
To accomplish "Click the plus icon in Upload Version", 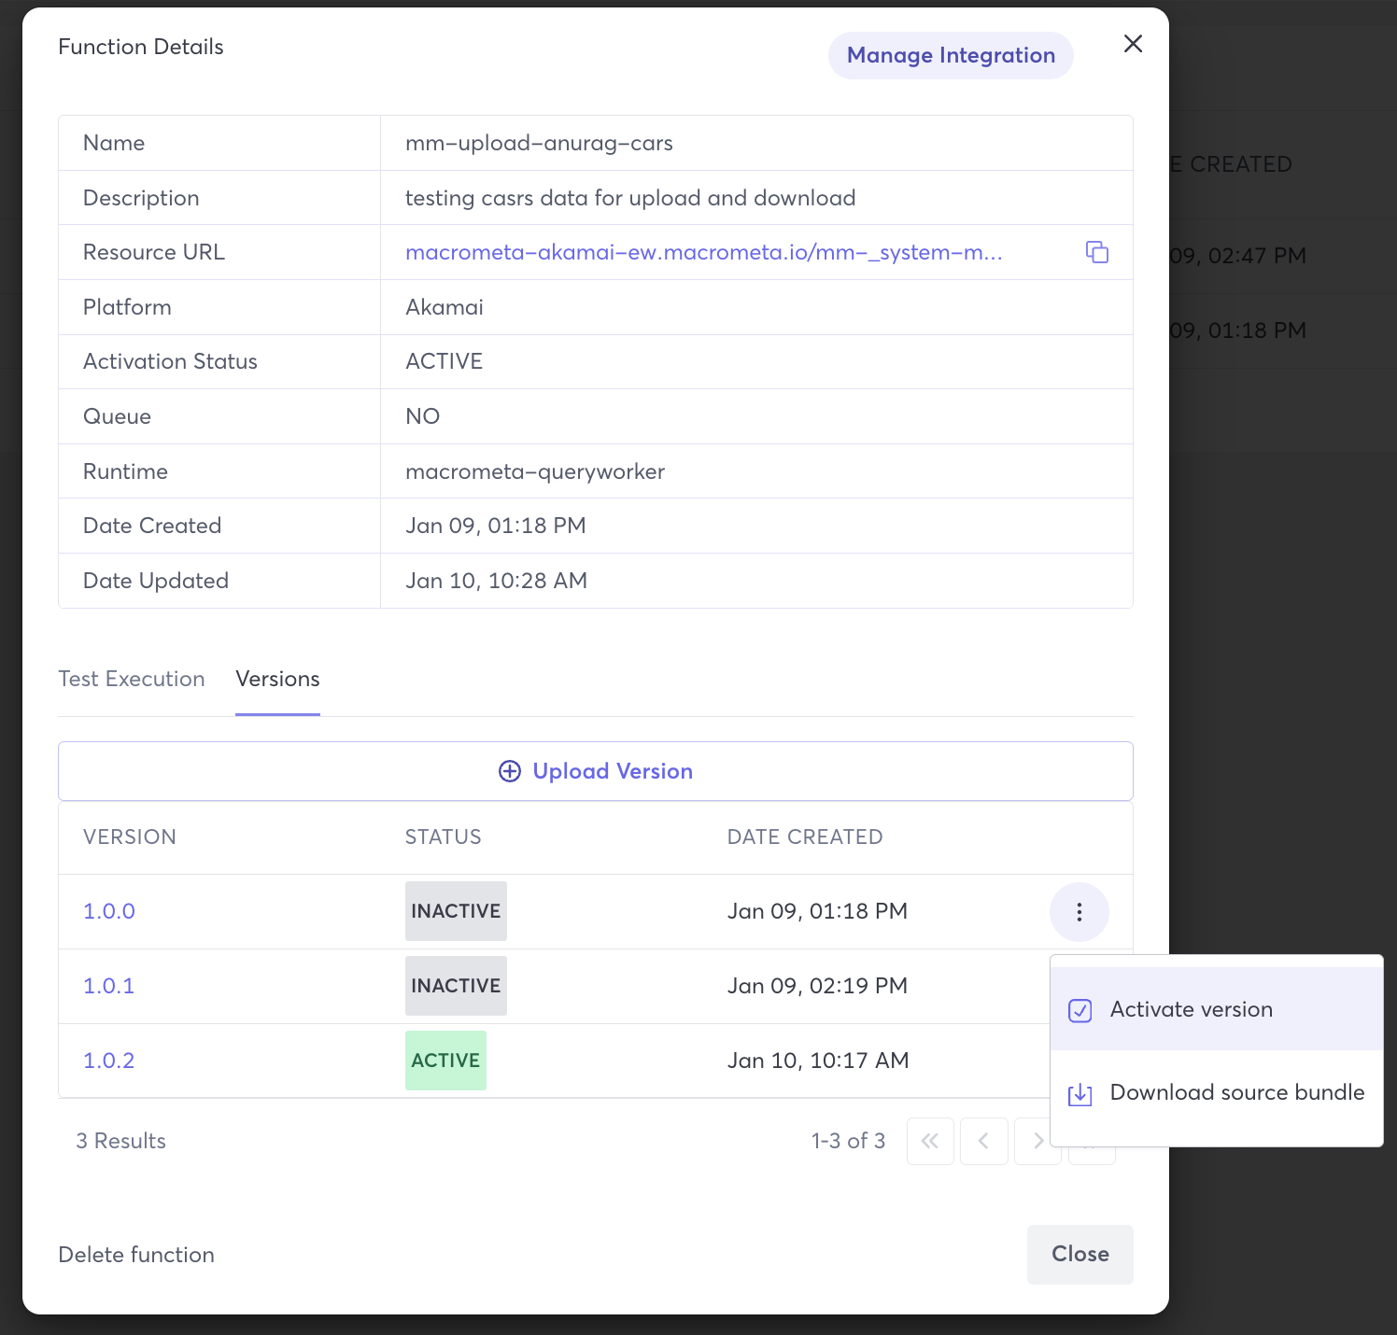I will [510, 771].
